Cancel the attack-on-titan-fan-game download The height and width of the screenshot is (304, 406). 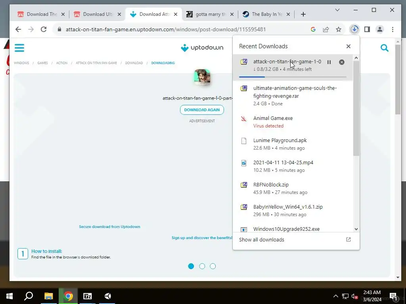click(341, 62)
